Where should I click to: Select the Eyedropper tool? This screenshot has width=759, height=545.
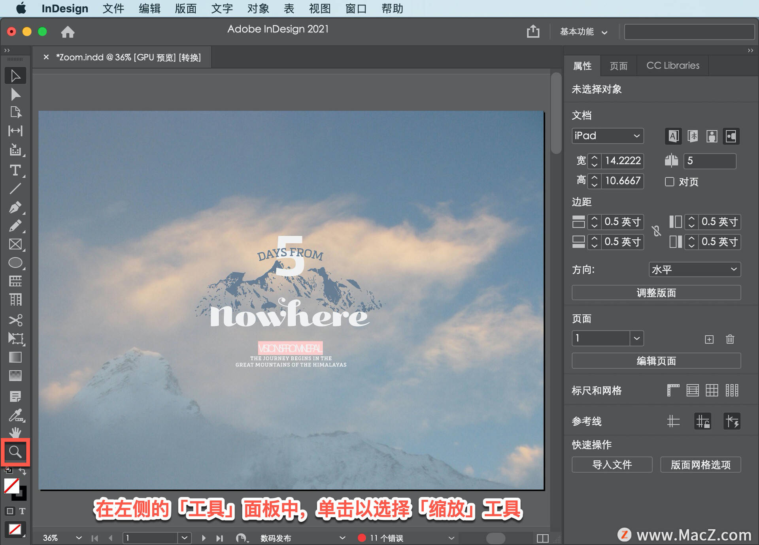point(15,415)
